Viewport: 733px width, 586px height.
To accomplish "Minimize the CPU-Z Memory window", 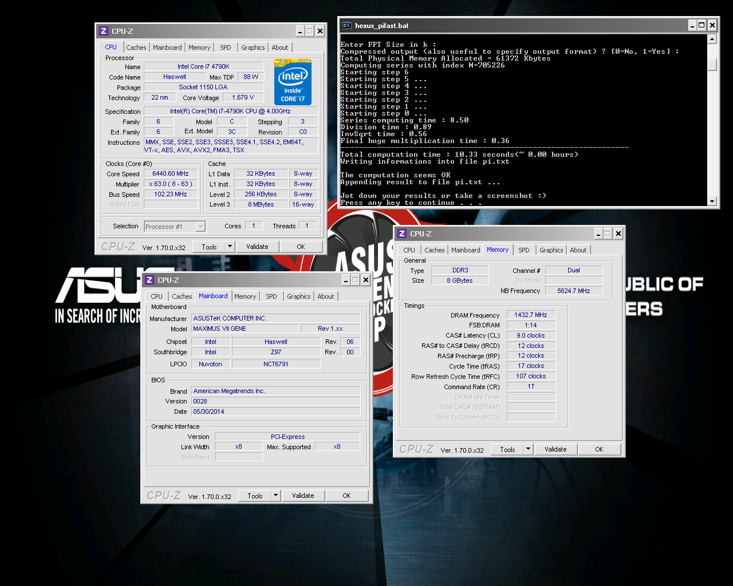I will coord(598,233).
